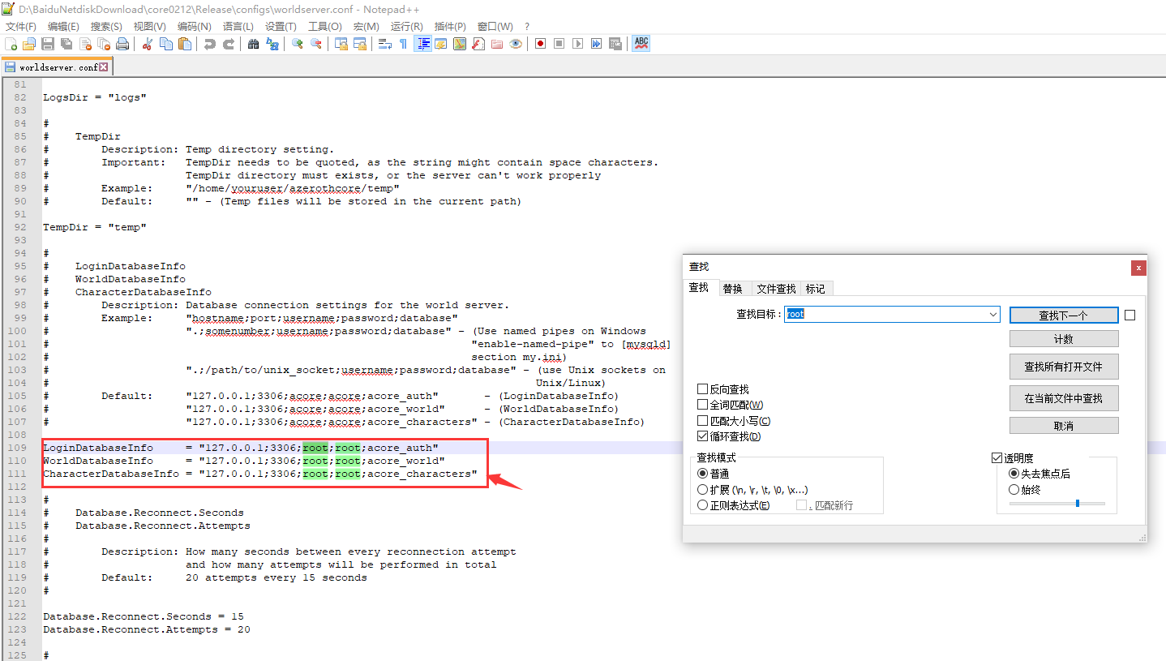This screenshot has width=1166, height=661.
Task: Click the Zoom In magnifier icon
Action: point(297,44)
